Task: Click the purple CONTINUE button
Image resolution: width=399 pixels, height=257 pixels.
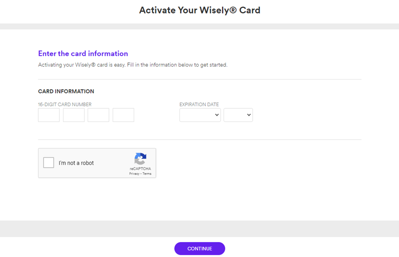Action: [200, 249]
